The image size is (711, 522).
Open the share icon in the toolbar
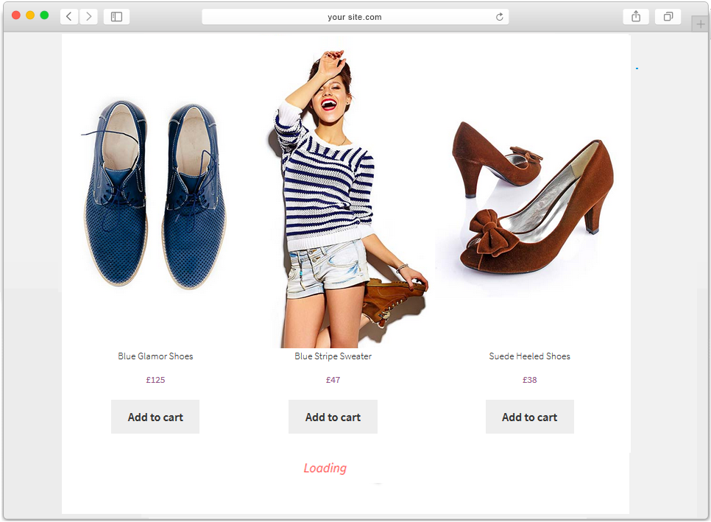pyautogui.click(x=636, y=17)
